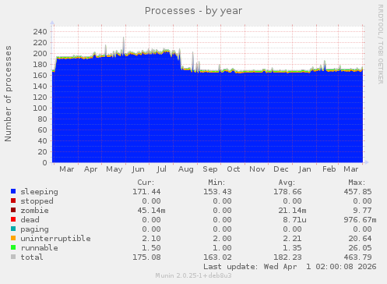Click the runnable average value 1.35
The width and height of the screenshot is (387, 284).
pos(292,248)
